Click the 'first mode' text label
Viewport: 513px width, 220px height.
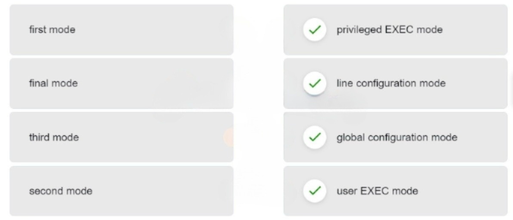52,30
